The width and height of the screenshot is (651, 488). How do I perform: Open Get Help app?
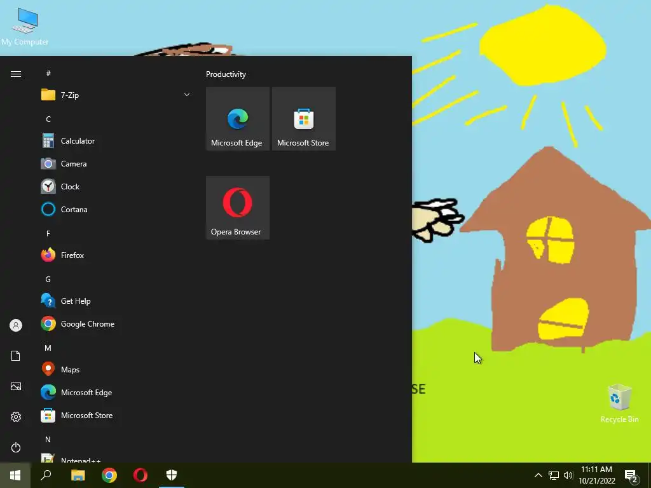tap(115, 301)
